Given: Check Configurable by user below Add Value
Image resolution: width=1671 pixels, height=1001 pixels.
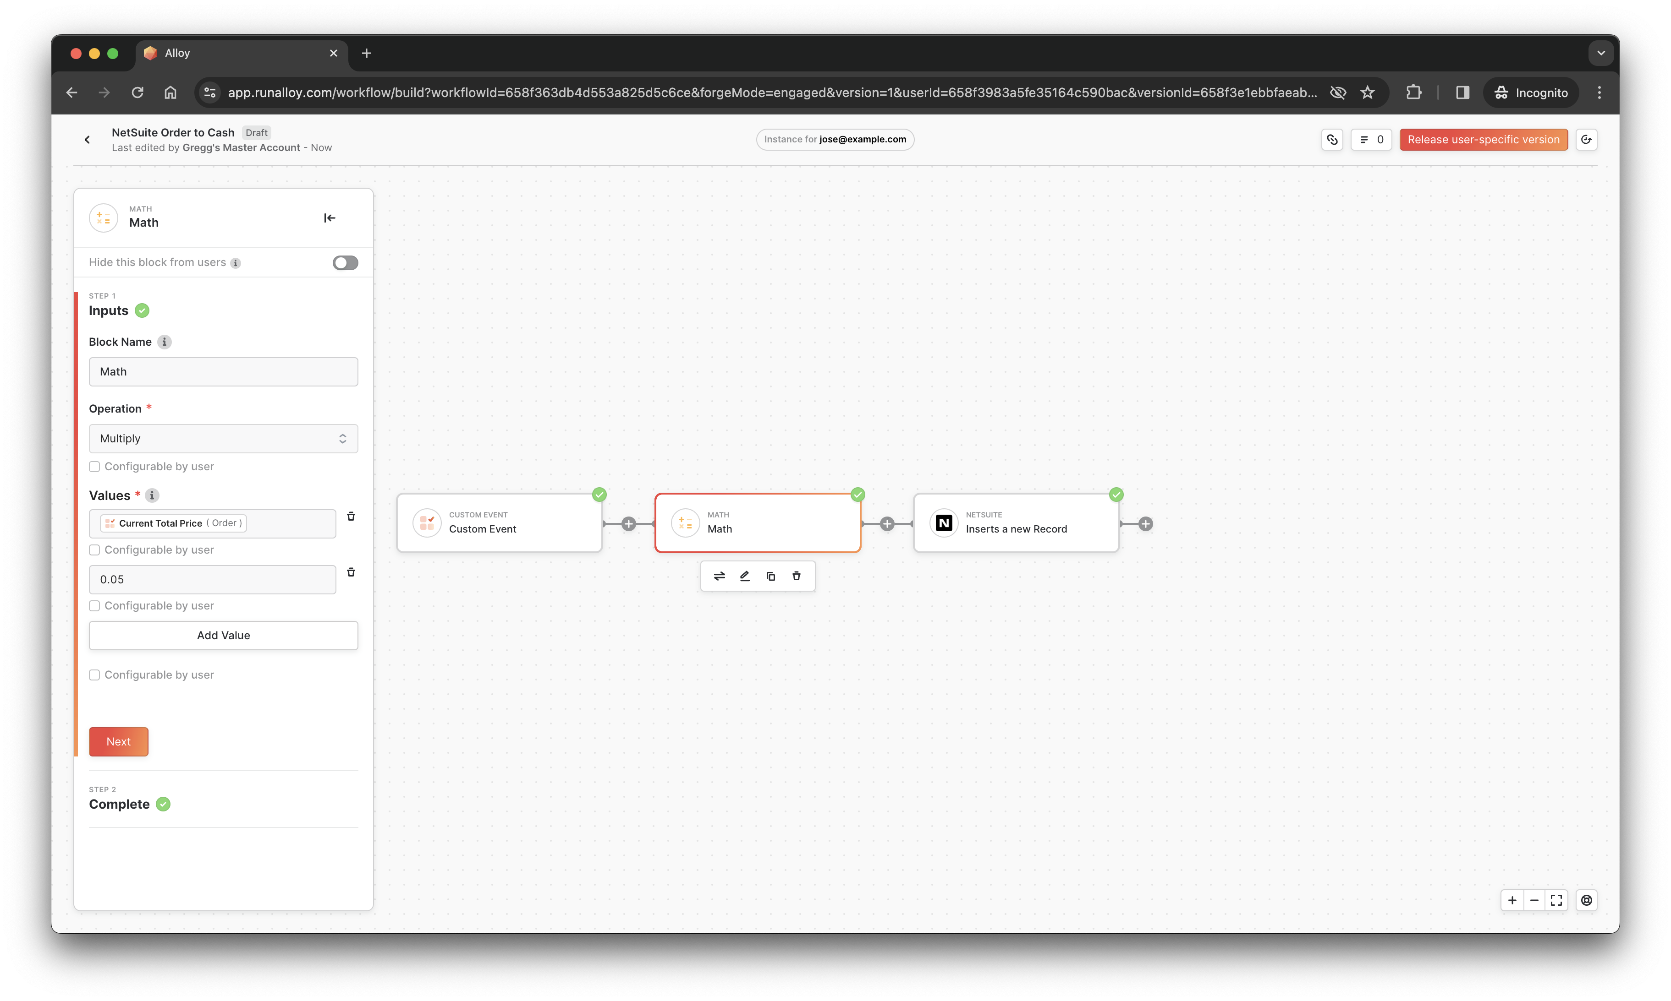Looking at the screenshot, I should [94, 675].
